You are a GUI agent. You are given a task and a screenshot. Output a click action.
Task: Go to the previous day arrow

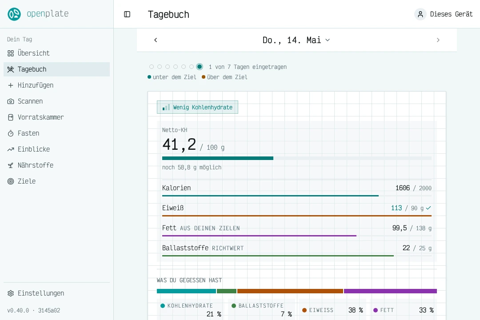pos(156,40)
